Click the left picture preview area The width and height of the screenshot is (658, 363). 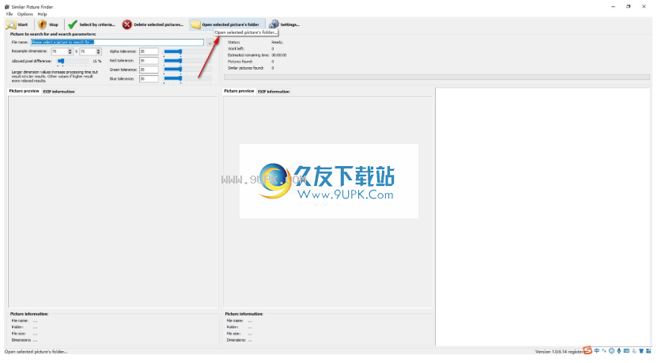(113, 202)
